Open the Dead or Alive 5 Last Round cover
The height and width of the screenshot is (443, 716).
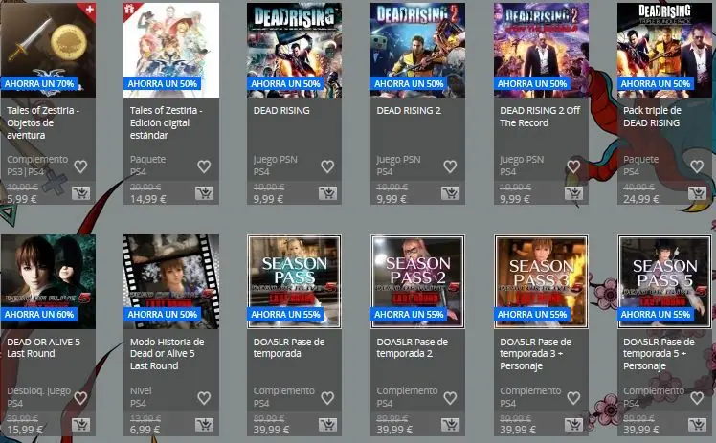(48, 281)
